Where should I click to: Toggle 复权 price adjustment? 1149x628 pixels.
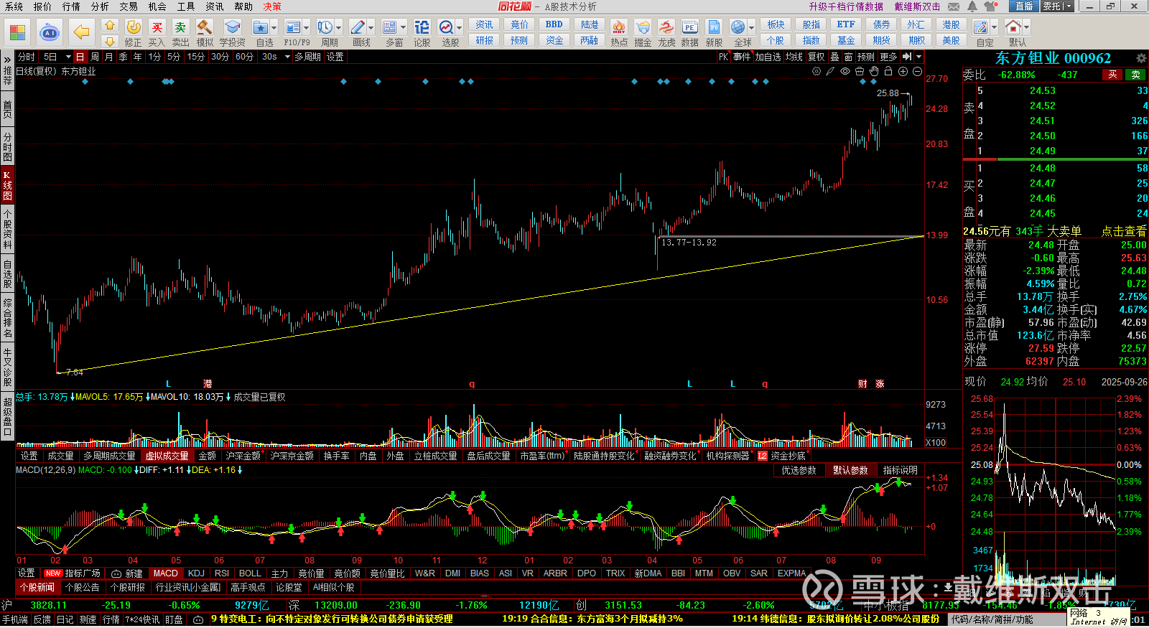click(817, 57)
